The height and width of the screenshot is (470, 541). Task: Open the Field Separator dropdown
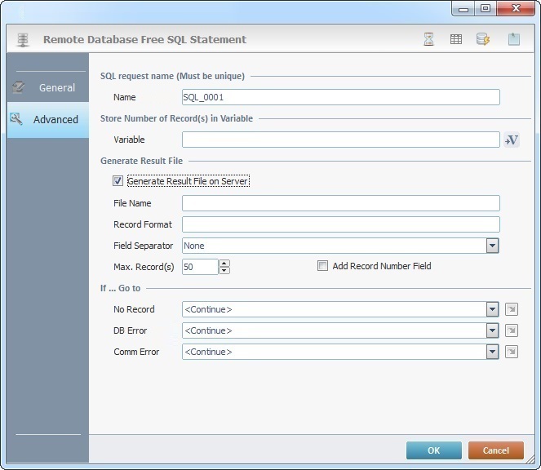point(492,246)
